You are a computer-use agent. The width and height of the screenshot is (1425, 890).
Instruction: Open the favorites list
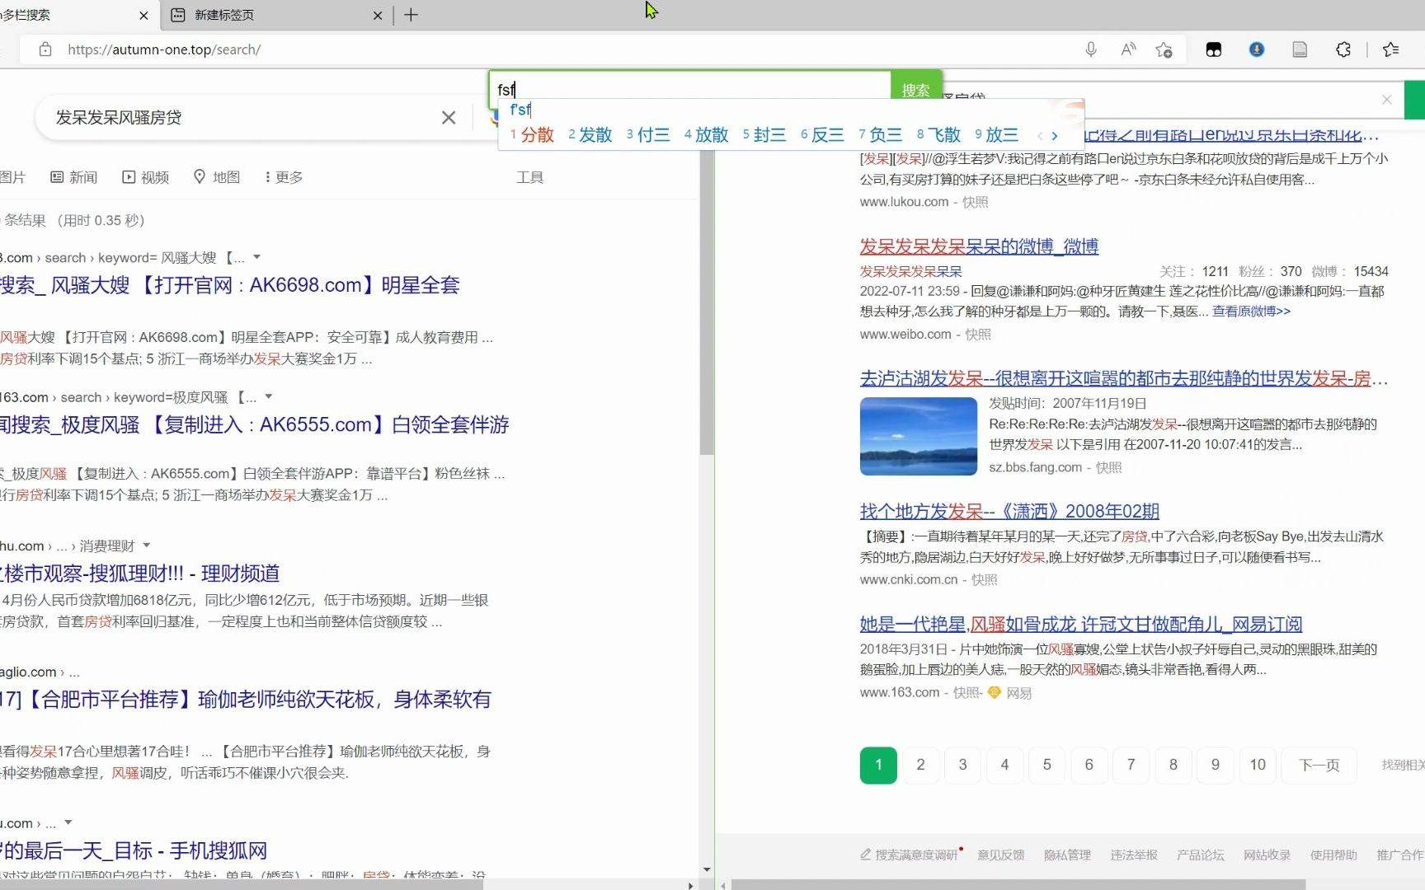pos(1391,49)
